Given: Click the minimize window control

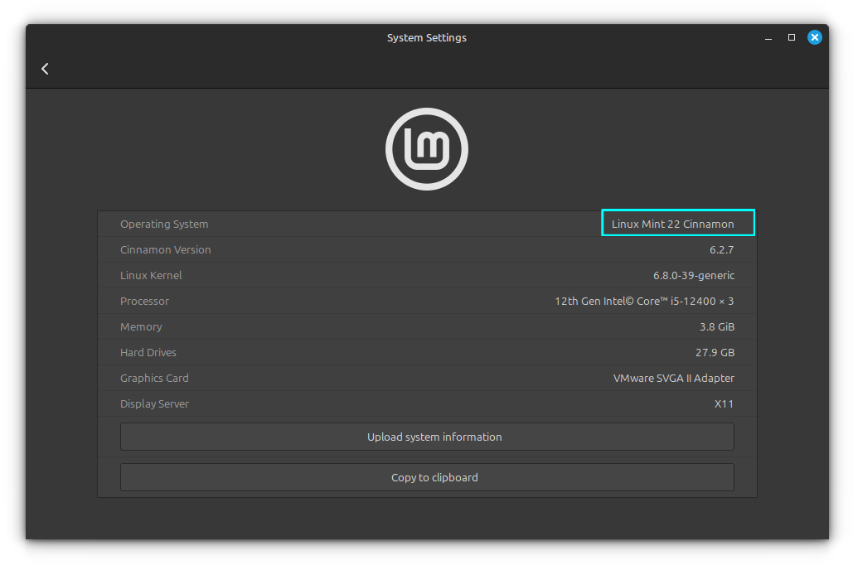Looking at the screenshot, I should pos(767,37).
